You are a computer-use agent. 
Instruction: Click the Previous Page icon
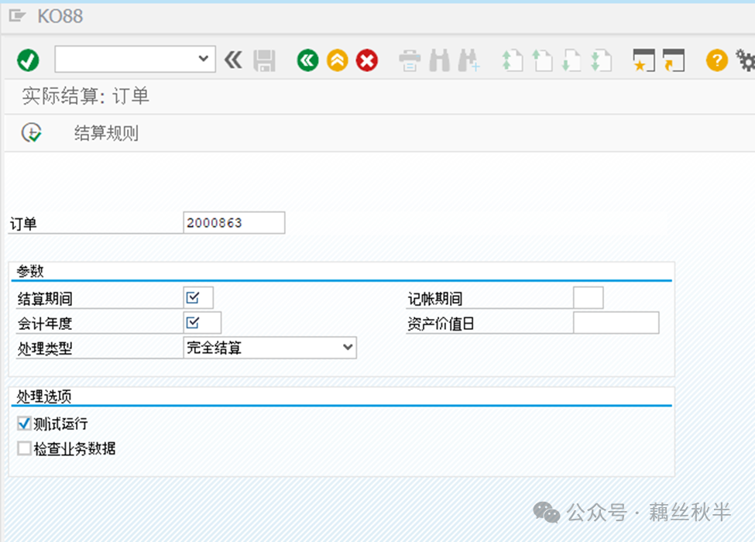click(543, 60)
